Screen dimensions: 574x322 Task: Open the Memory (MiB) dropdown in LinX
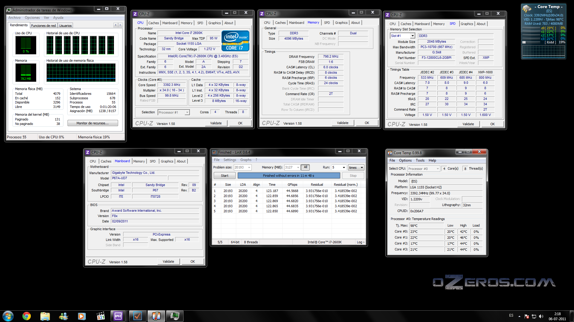(x=298, y=168)
